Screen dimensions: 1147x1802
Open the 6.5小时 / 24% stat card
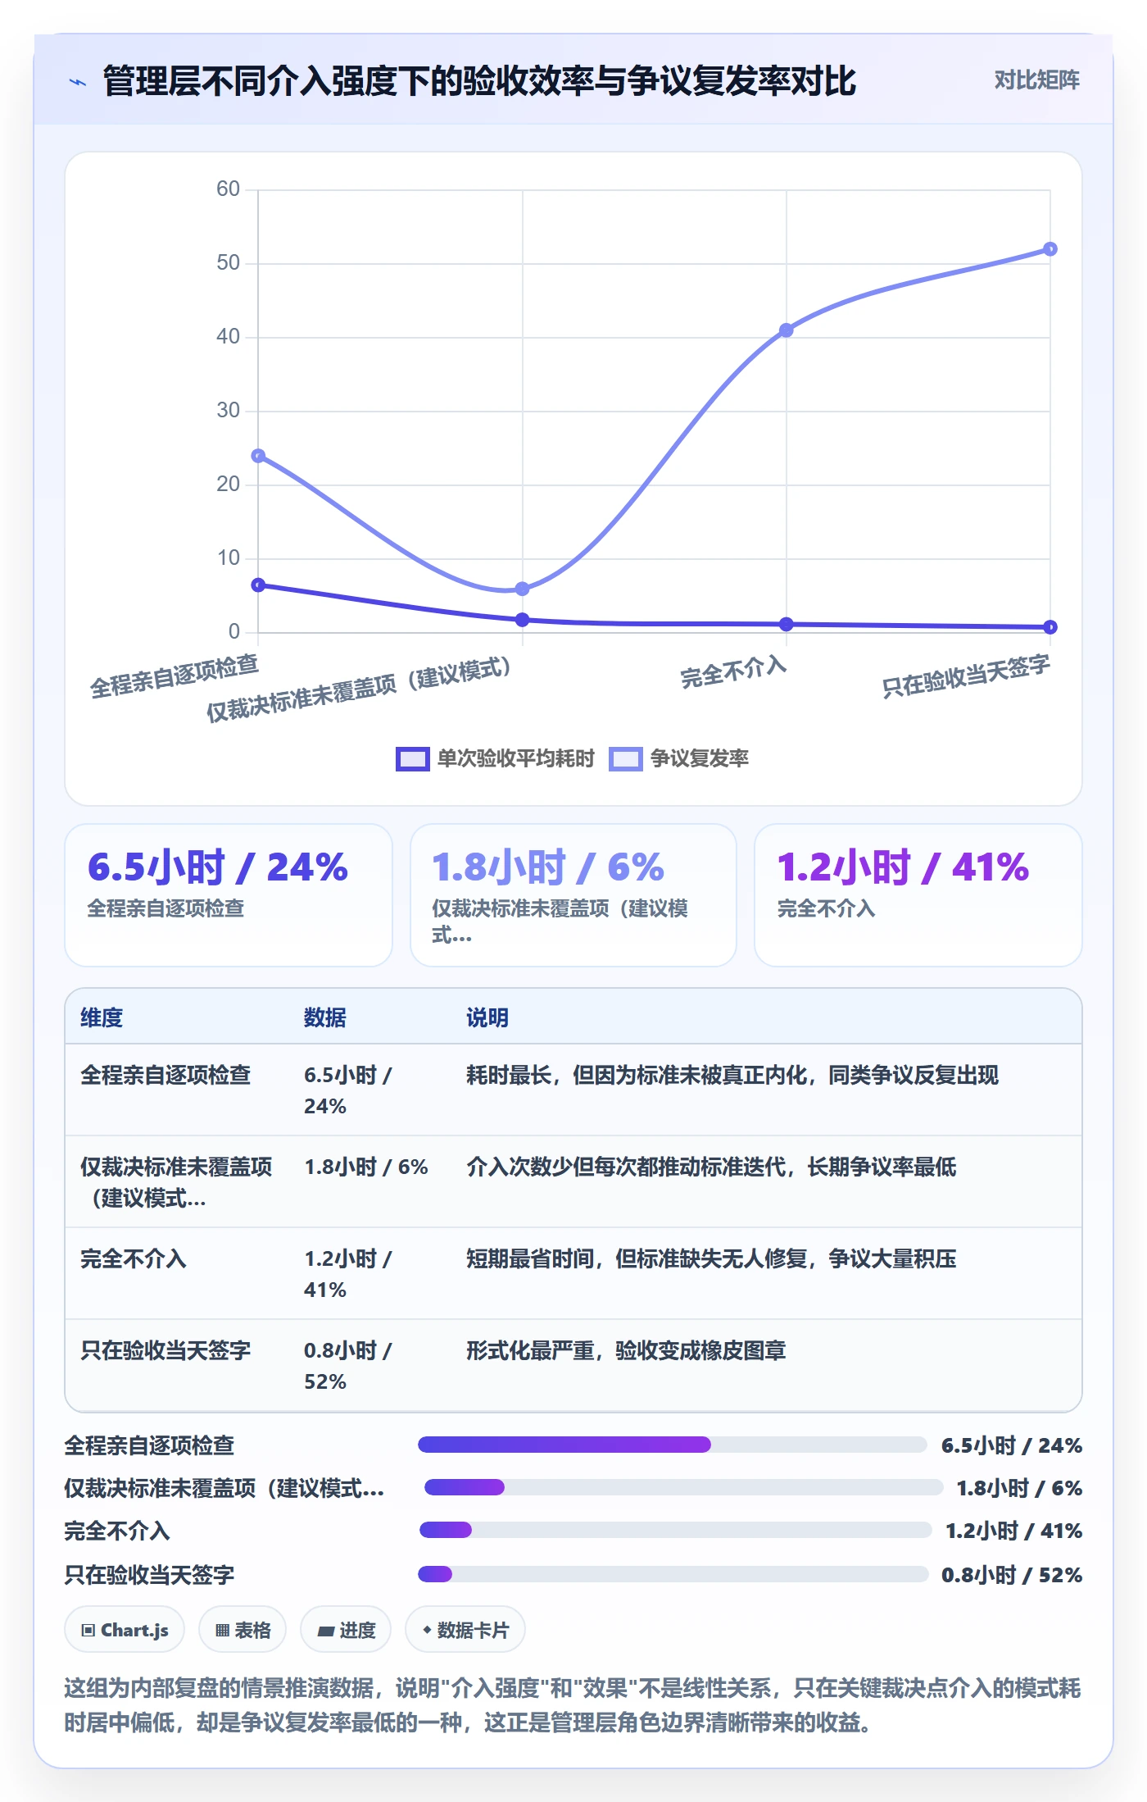tap(229, 895)
